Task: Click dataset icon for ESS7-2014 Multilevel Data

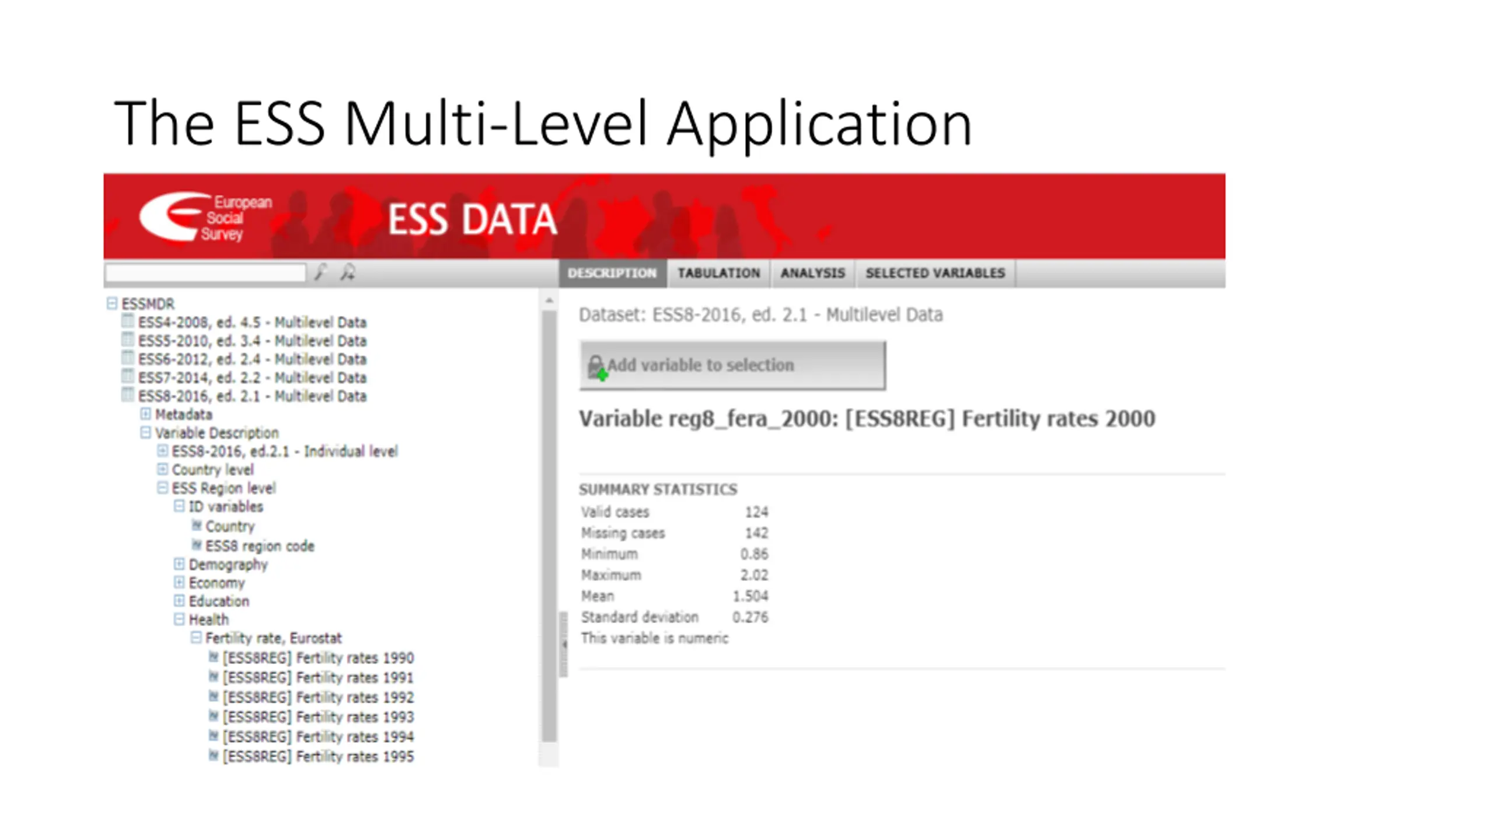Action: coord(127,377)
